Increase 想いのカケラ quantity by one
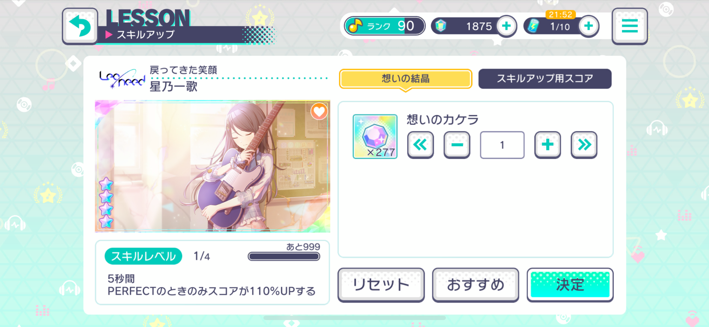709x327 pixels. (x=547, y=145)
